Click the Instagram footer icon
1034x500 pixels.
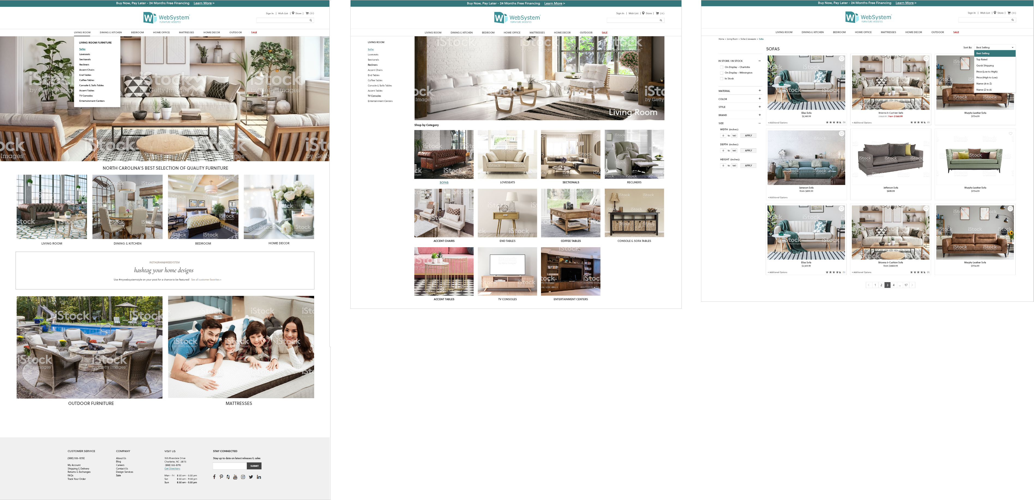(243, 477)
